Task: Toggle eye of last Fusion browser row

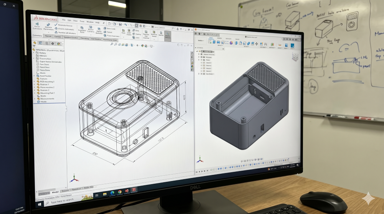Action: pos(202,74)
